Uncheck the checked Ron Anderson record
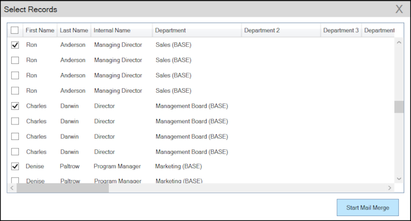Screen dimensions: 411x221 [x=15, y=45]
